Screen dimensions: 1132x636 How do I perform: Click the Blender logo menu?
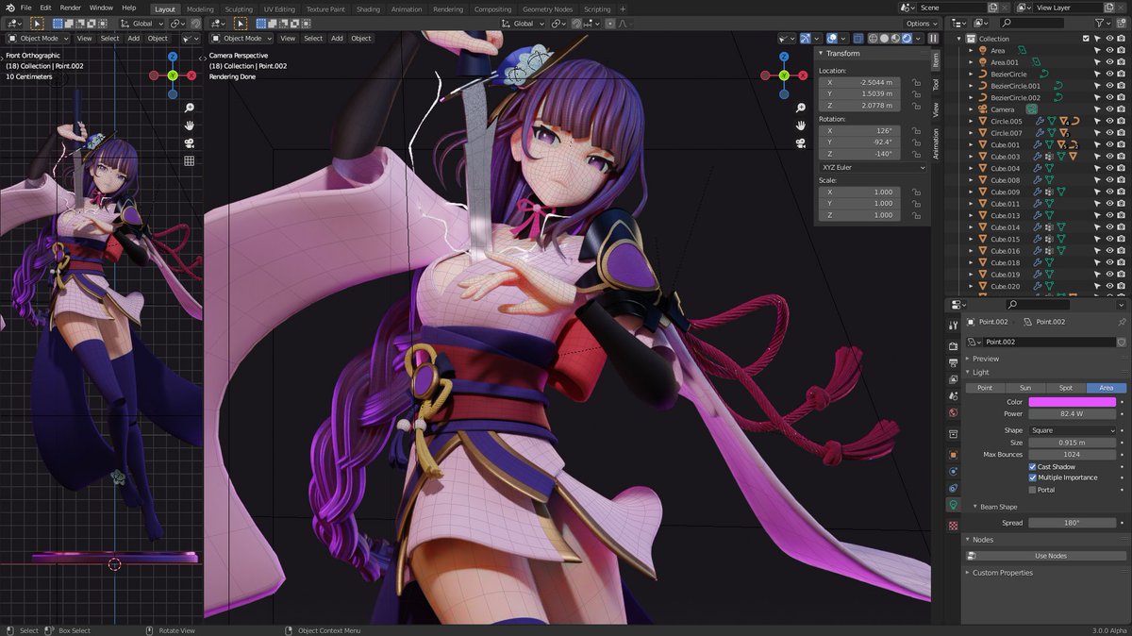click(x=9, y=8)
